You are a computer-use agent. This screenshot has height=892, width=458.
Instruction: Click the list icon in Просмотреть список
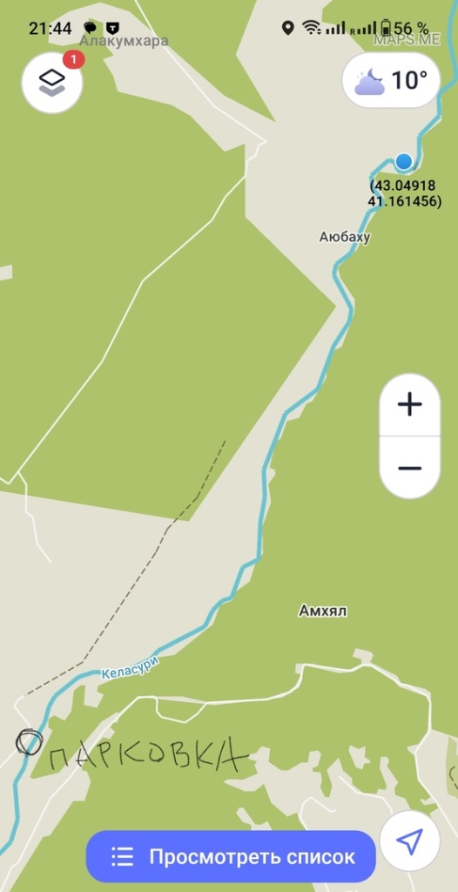[122, 856]
